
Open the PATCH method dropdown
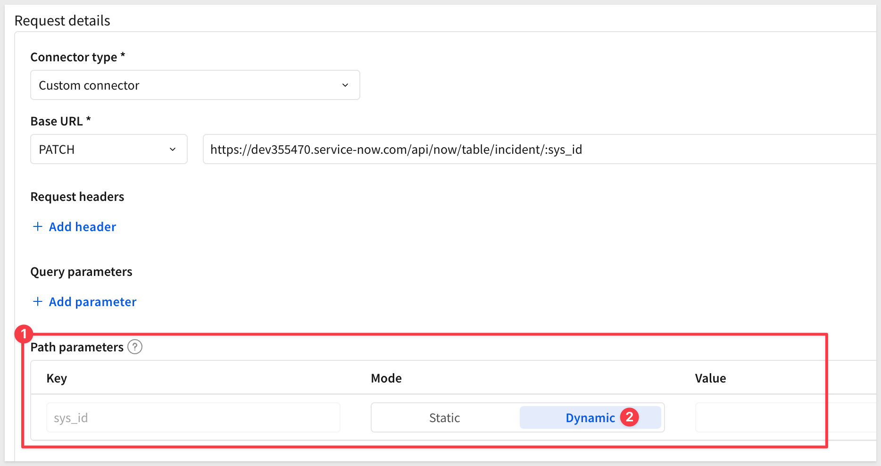pos(108,150)
